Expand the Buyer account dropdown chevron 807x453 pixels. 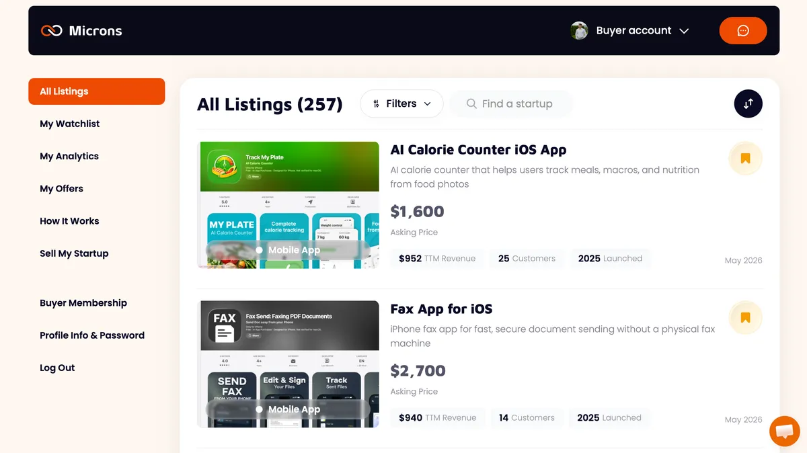pyautogui.click(x=684, y=31)
